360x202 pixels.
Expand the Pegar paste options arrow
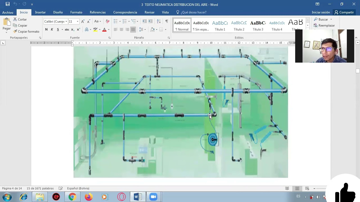point(6,32)
